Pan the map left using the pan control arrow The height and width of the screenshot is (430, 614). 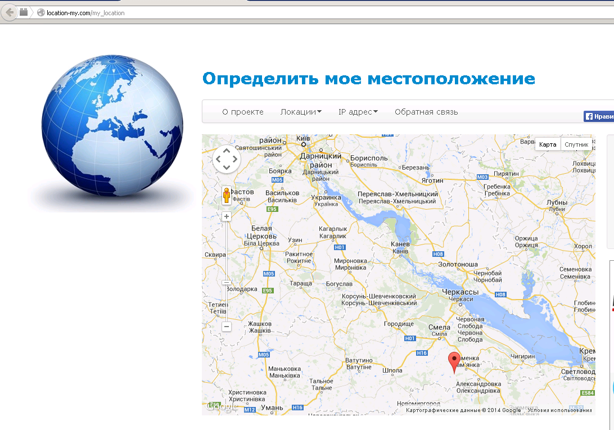tap(219, 159)
